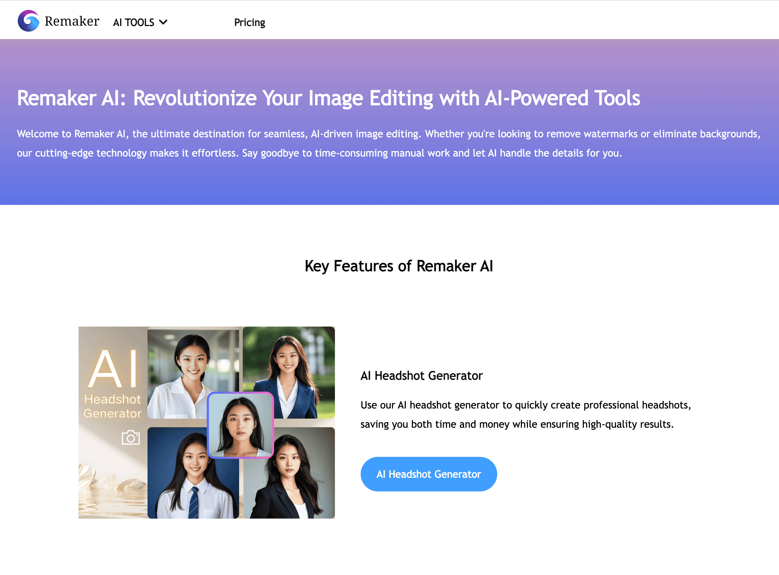Open the AI Headshot Generator collage image
The image size is (779, 575).
pos(207,423)
